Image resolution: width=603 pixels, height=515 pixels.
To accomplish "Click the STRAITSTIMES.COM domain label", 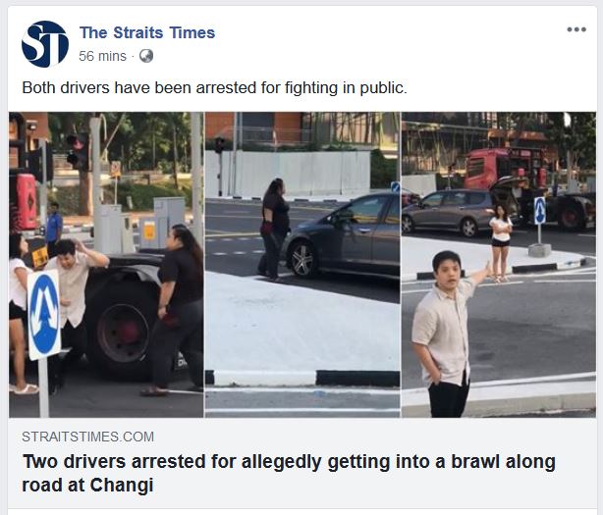I will [x=88, y=437].
